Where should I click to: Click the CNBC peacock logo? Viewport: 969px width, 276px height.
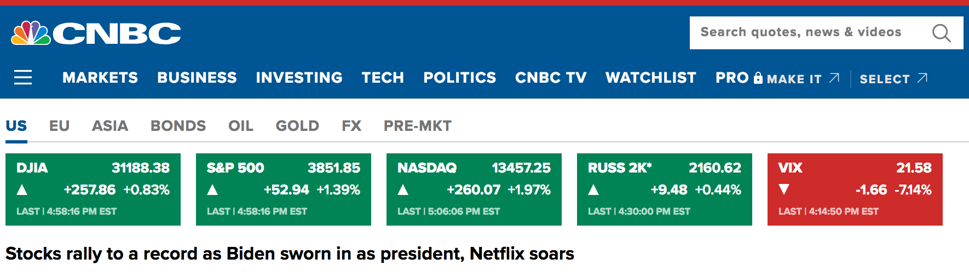[31, 33]
